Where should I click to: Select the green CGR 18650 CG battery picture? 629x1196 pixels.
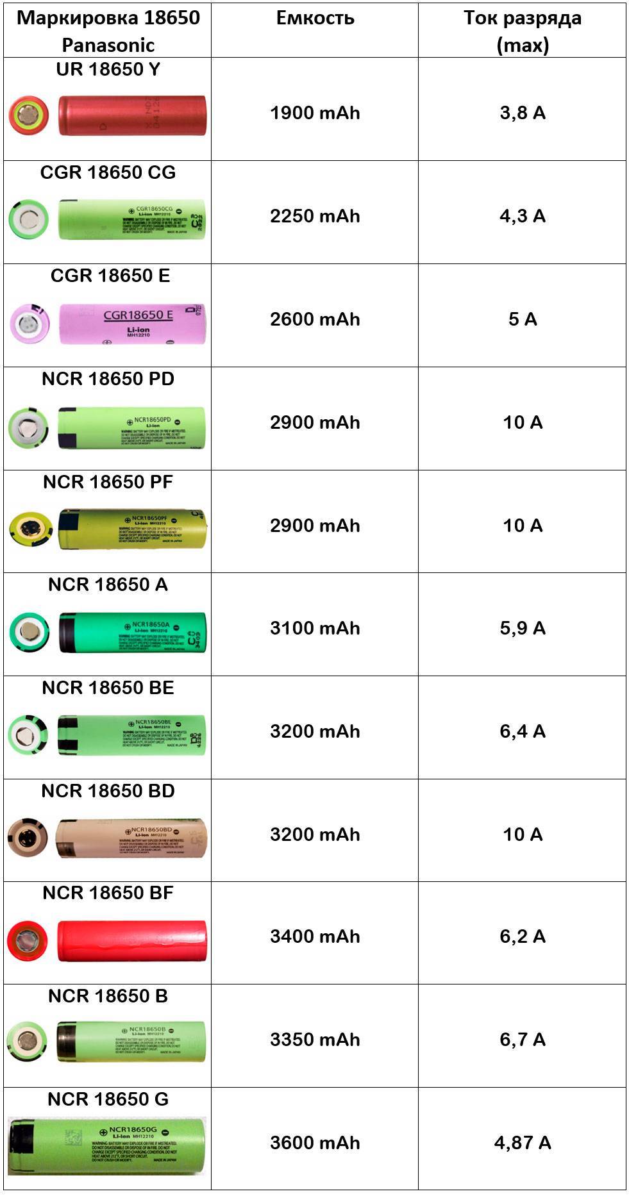[x=132, y=220]
